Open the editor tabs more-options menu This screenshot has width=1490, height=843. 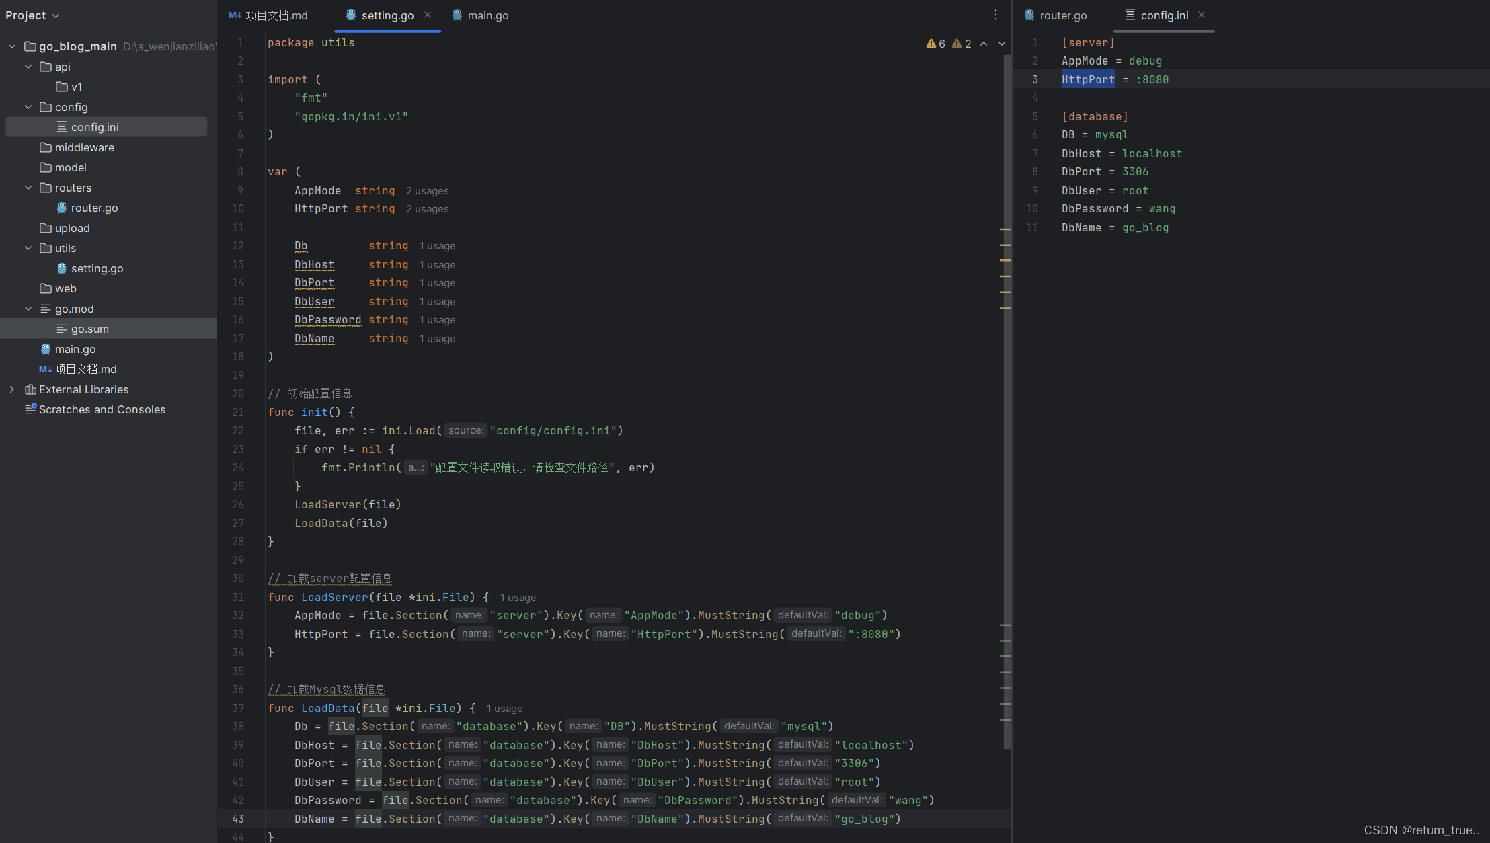[996, 15]
